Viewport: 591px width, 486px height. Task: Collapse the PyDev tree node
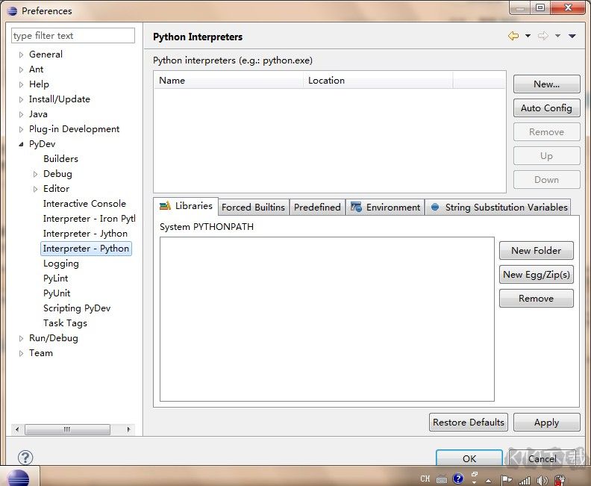point(21,144)
